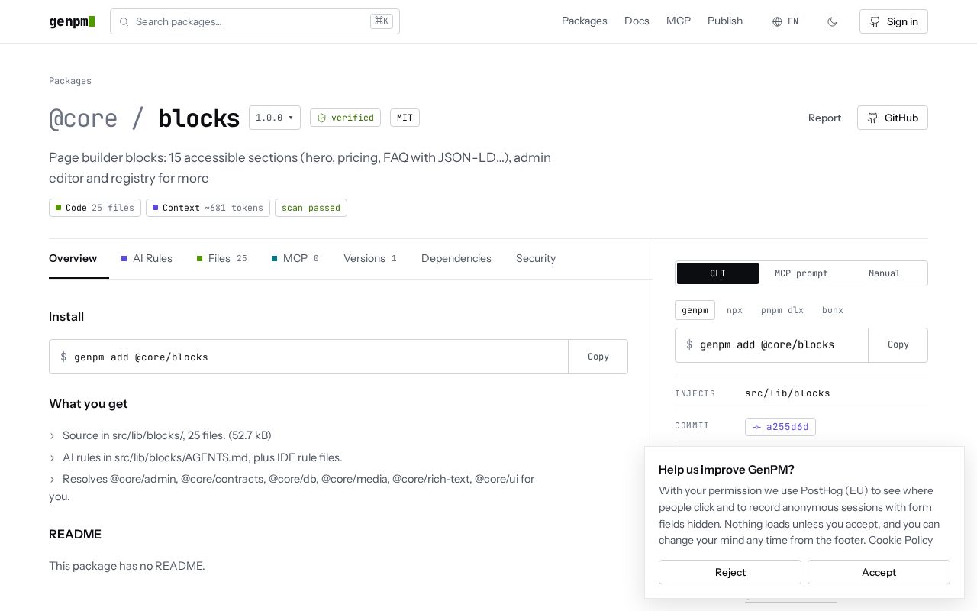
Task: Open the Files tab
Action: tap(221, 258)
